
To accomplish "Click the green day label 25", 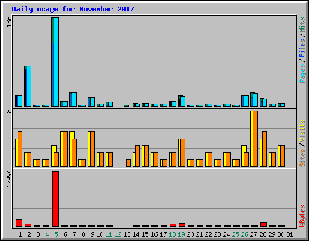I will tap(235, 234).
